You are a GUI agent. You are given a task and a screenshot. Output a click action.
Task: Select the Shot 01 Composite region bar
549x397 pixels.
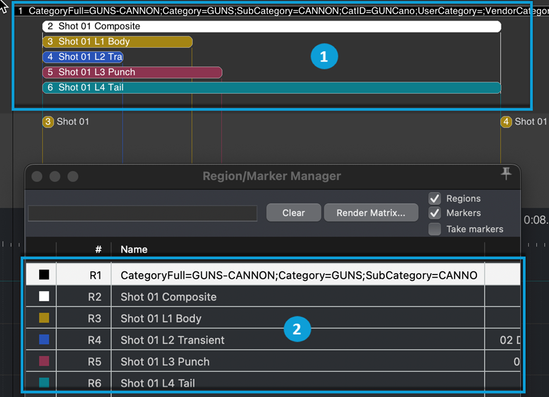point(271,26)
